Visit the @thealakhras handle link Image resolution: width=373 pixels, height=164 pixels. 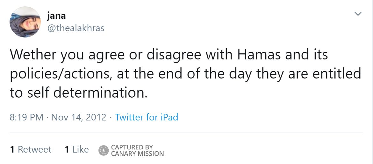click(75, 28)
